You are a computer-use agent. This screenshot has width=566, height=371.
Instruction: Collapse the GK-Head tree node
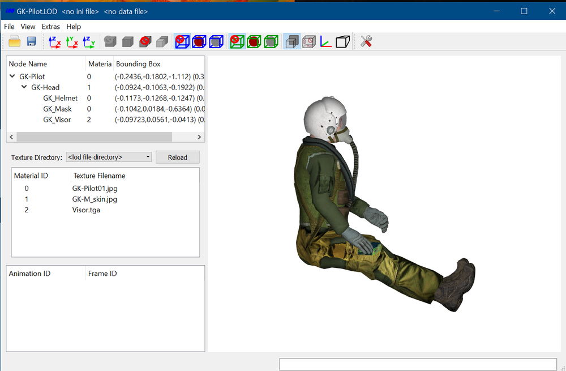click(24, 87)
